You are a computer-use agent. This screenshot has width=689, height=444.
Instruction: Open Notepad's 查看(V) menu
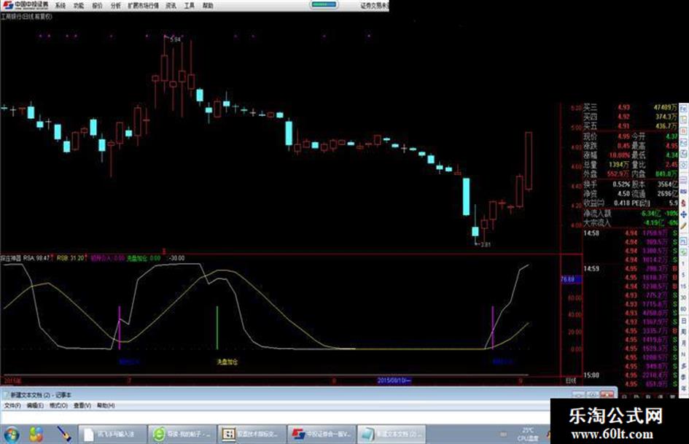point(82,406)
